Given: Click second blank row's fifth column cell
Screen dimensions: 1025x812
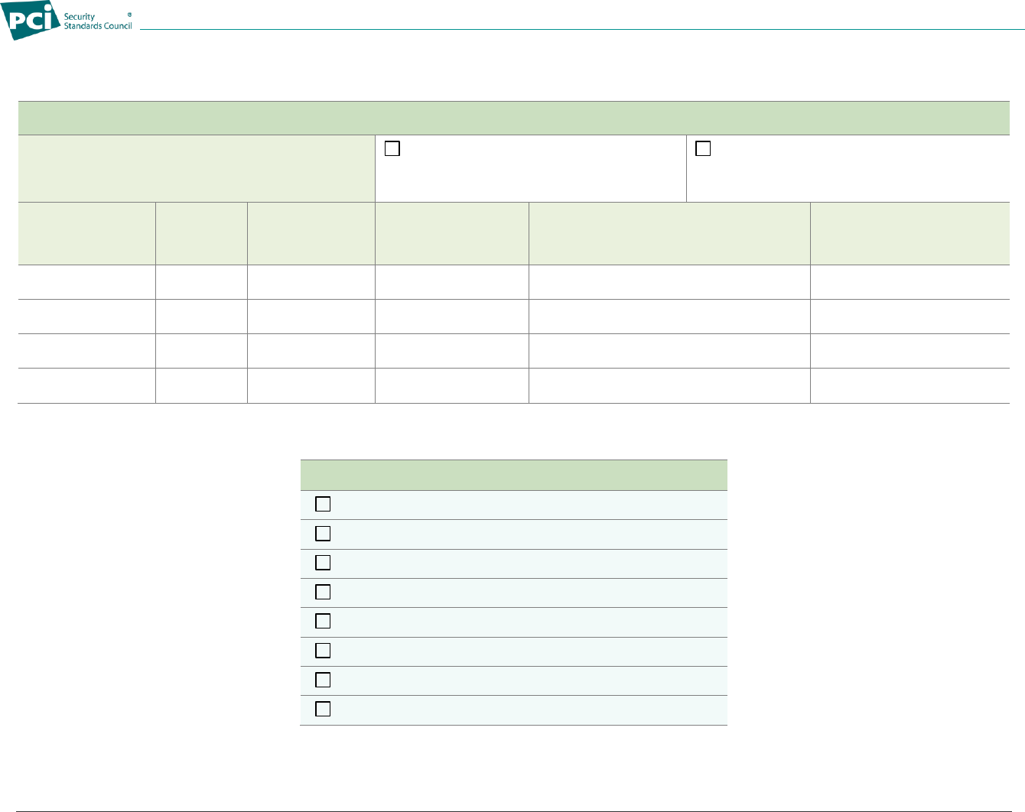Looking at the screenshot, I should click(669, 317).
